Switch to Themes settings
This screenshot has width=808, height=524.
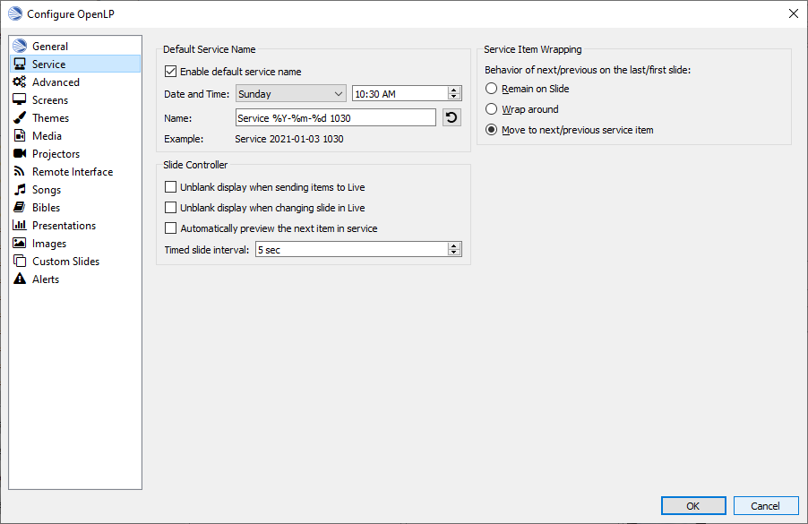tap(75, 117)
